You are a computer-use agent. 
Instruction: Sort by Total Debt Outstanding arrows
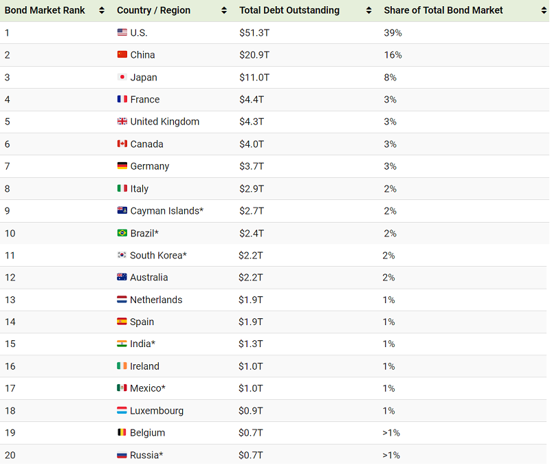click(368, 10)
